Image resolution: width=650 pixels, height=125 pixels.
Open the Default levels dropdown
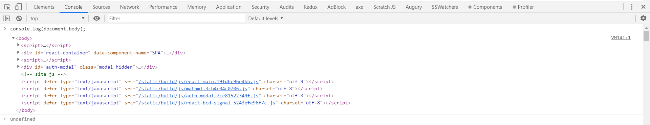(266, 18)
